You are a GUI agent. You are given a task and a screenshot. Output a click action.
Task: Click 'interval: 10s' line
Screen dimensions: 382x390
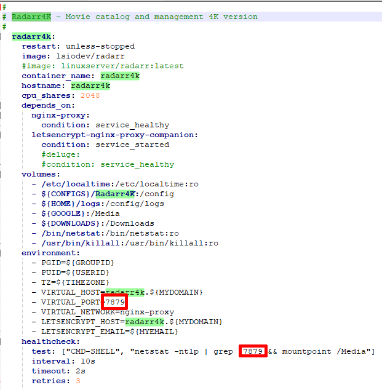click(x=63, y=361)
